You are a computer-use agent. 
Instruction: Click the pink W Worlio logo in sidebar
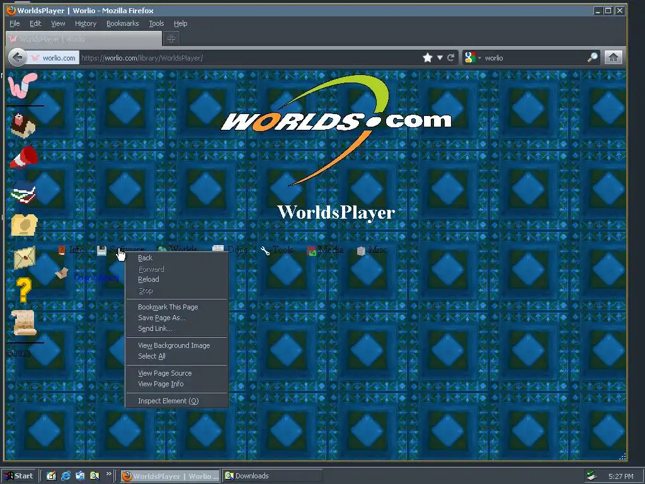(x=23, y=86)
